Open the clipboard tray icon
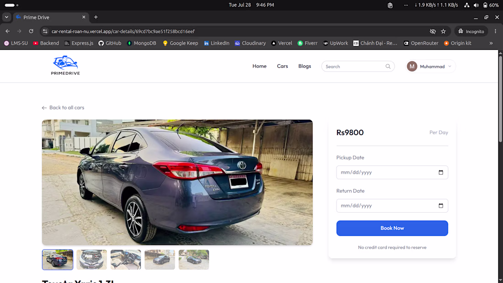This screenshot has height=283, width=503. (x=390, y=5)
